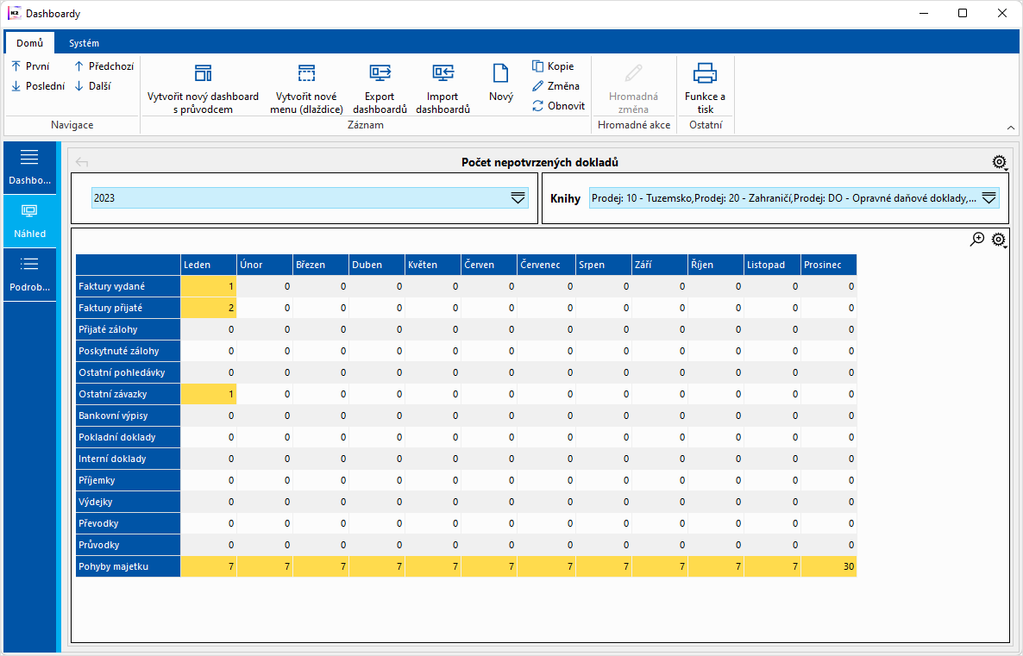Click the zoom magnifier icon above the table

[x=977, y=240]
